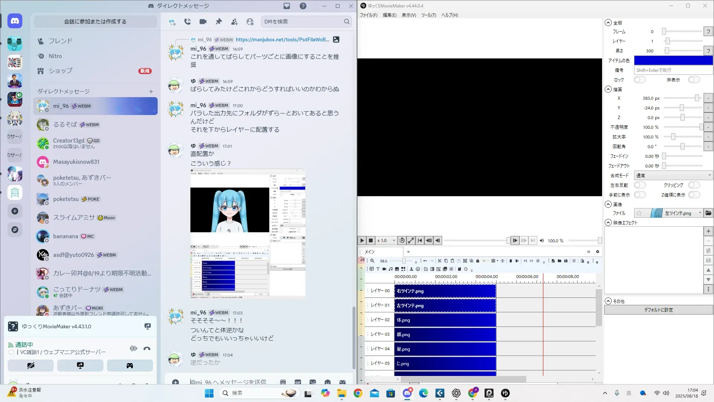Viewport: 714px width, 402px height.
Task: Open timeline settings gear icon
Action: (x=598, y=252)
